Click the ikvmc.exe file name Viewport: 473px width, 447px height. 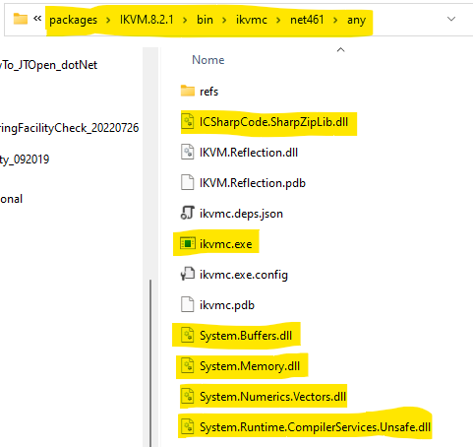tap(226, 244)
